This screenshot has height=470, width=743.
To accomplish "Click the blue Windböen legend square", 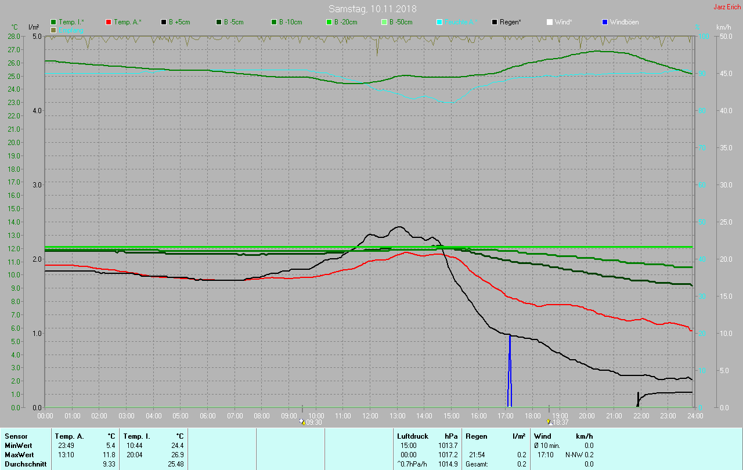I will (605, 22).
